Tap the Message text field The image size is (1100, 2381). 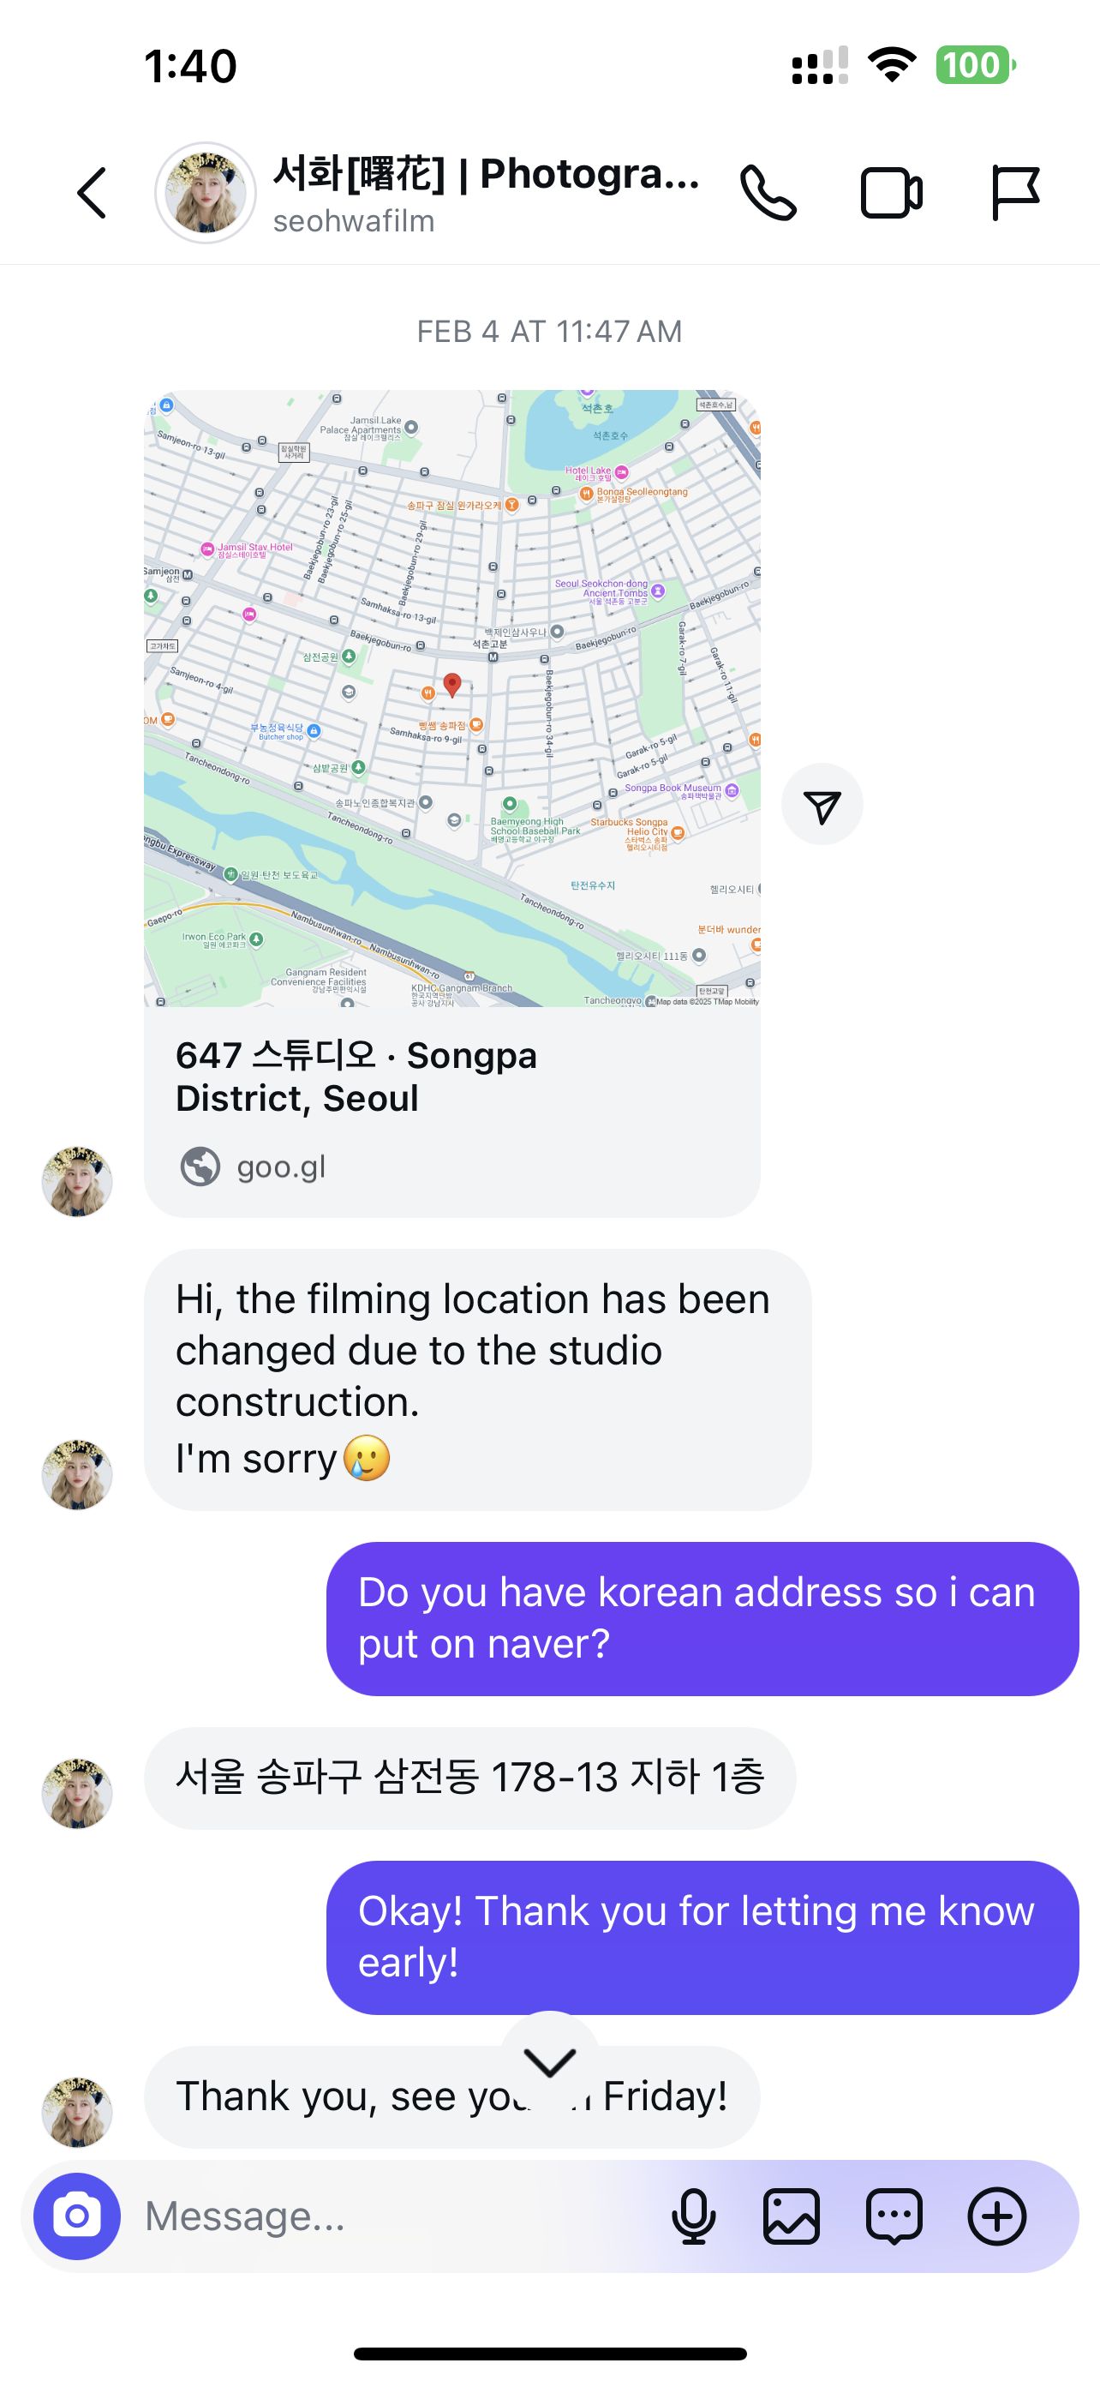pyautogui.click(x=388, y=2216)
